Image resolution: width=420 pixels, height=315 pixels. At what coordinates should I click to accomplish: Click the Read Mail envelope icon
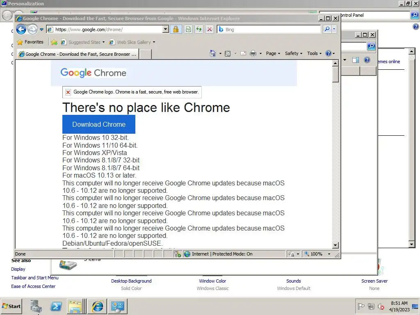[243, 53]
